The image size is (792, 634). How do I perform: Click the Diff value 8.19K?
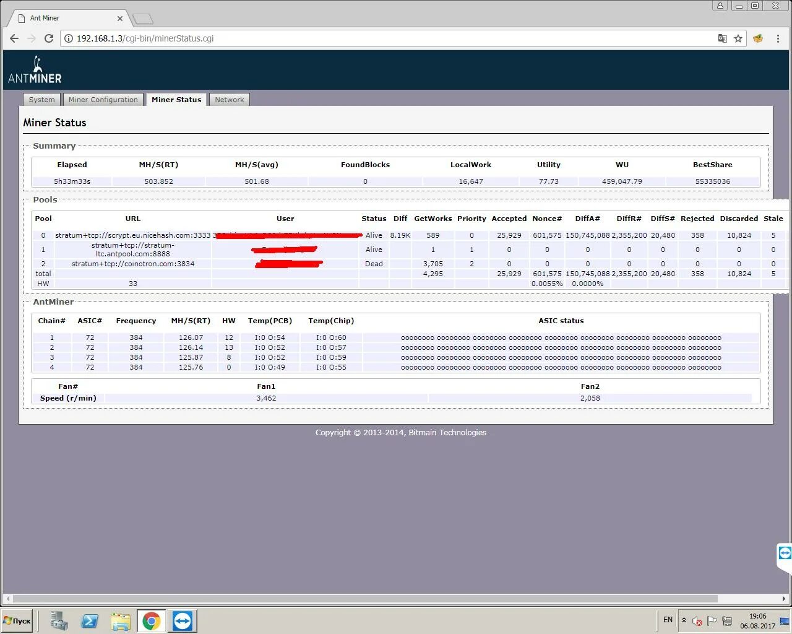[400, 235]
